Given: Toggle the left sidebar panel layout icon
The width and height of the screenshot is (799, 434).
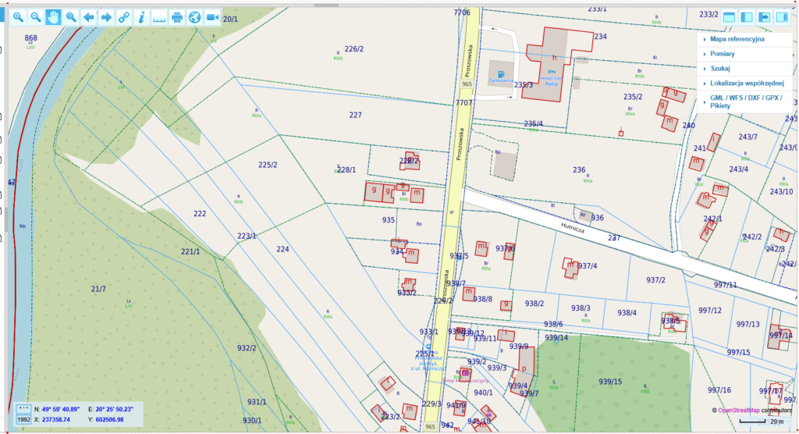Looking at the screenshot, I should coord(747,16).
